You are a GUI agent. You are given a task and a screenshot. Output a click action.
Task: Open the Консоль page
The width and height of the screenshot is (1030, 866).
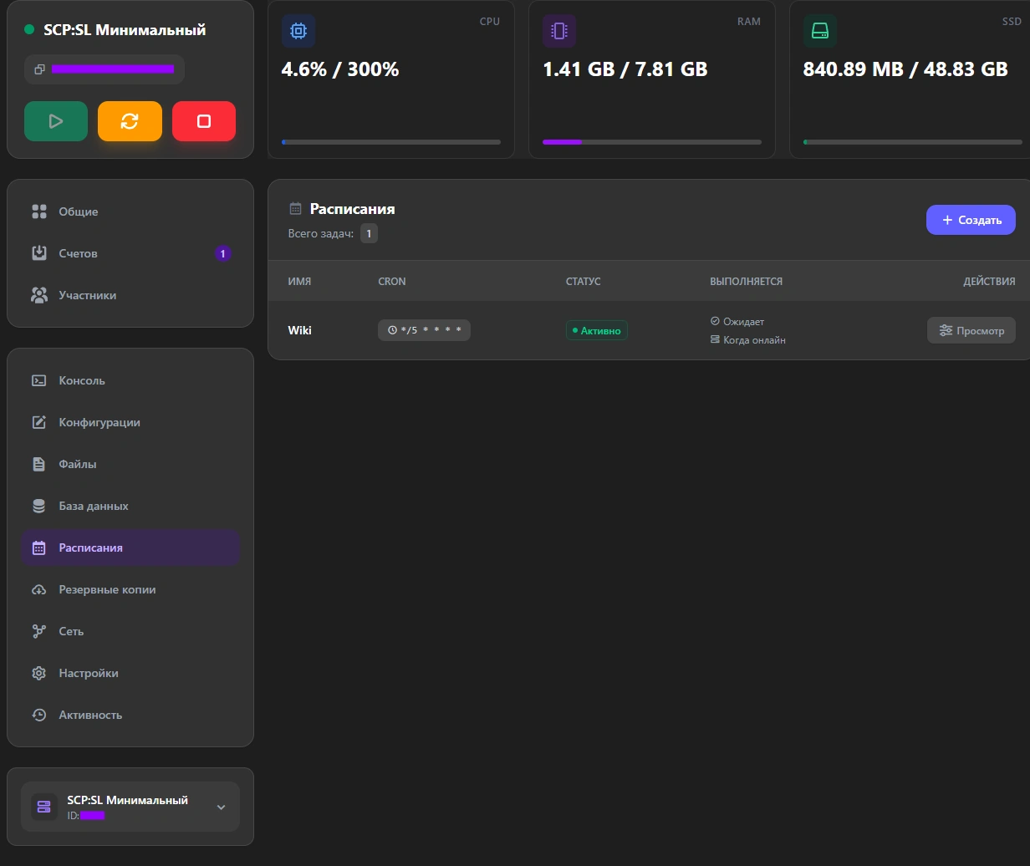(130, 380)
